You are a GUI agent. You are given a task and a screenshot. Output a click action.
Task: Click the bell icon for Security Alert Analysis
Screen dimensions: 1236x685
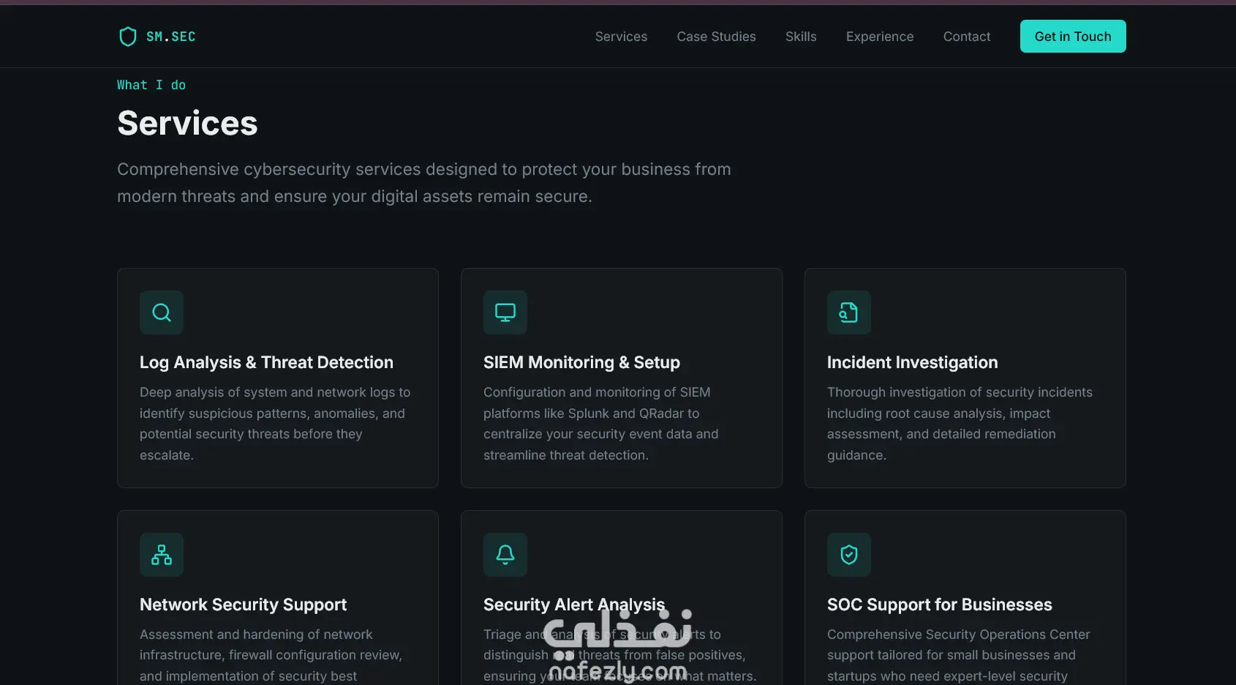pos(505,555)
